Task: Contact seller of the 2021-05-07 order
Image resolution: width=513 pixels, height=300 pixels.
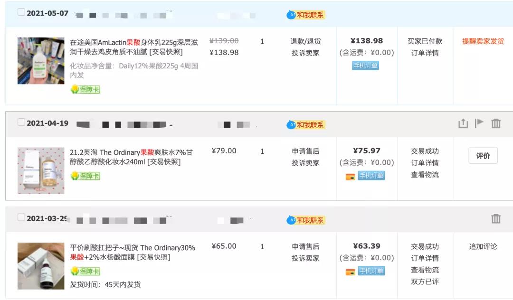Action: point(306,15)
